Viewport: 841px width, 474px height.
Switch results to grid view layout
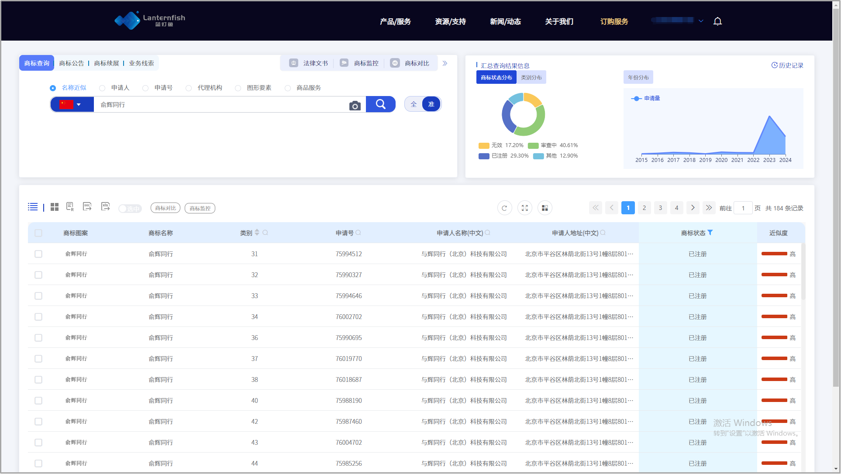[x=55, y=207]
